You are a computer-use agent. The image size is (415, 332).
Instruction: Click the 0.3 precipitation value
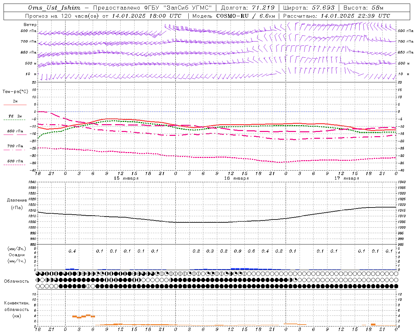pos(210,251)
